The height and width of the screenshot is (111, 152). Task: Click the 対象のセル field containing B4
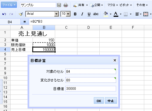click(x=91, y=71)
